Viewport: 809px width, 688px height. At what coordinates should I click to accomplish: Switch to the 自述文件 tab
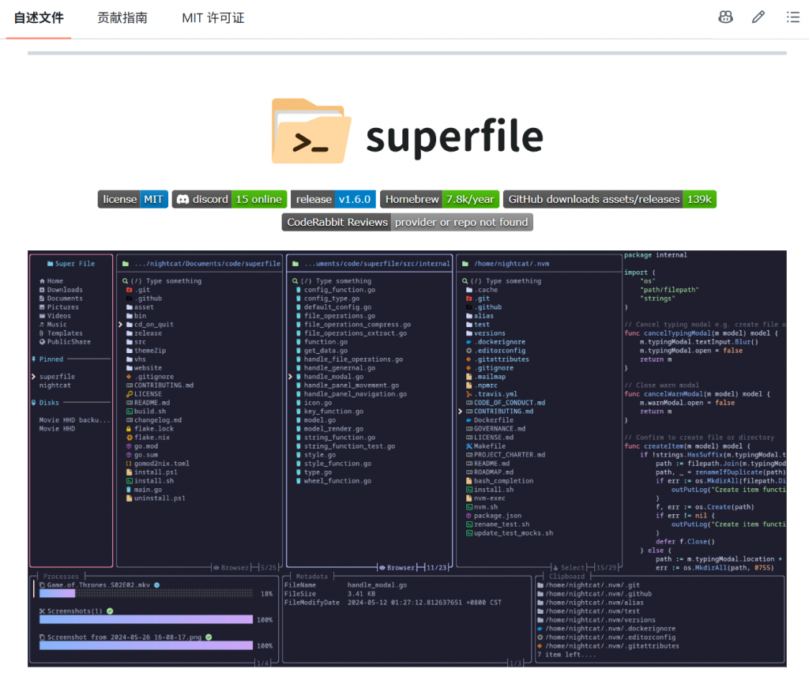39,18
